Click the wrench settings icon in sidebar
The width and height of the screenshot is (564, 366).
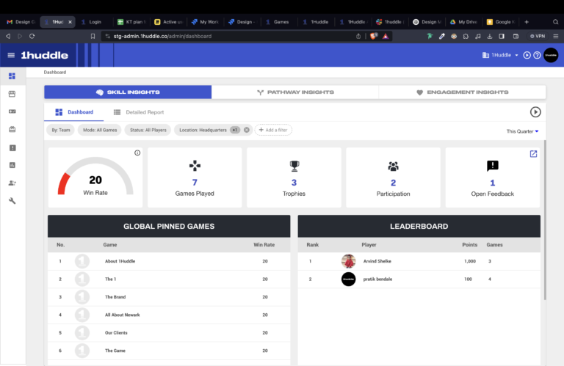click(x=12, y=201)
